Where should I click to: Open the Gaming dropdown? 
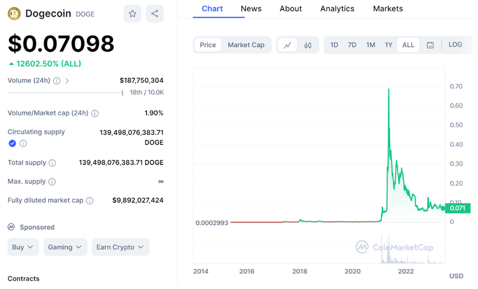(65, 247)
